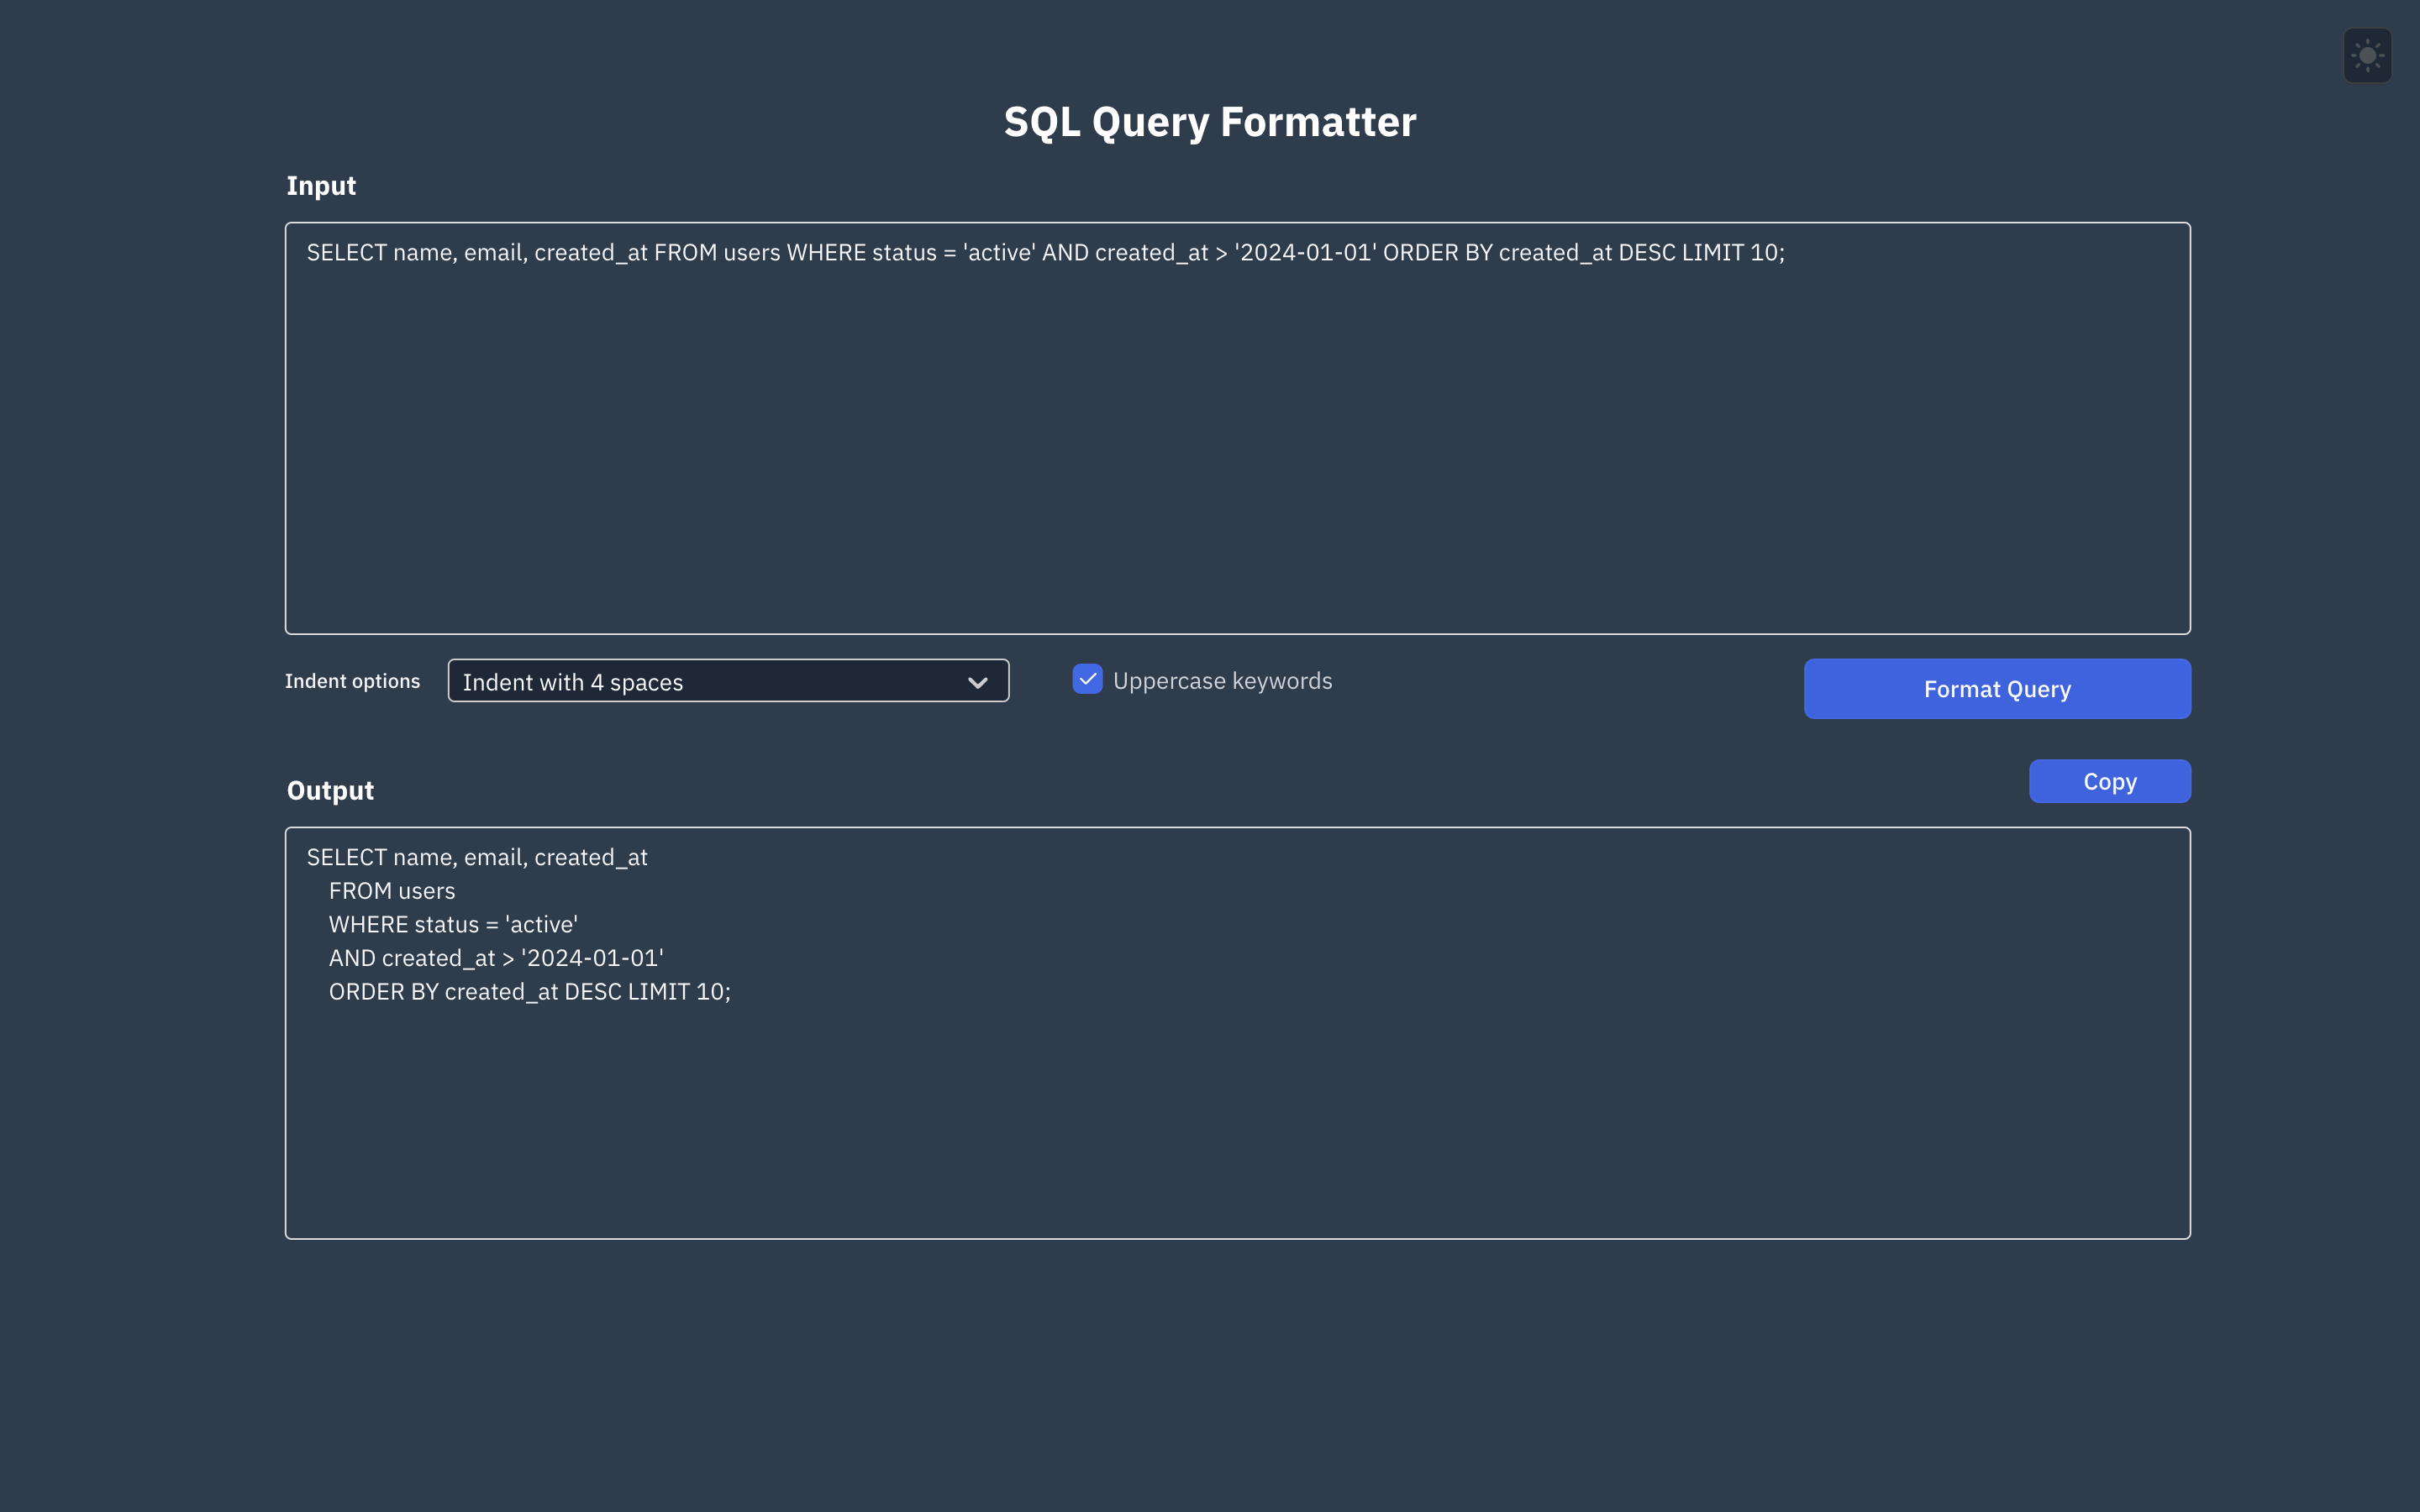
Task: Click the 'Output' section label
Action: pos(330,790)
